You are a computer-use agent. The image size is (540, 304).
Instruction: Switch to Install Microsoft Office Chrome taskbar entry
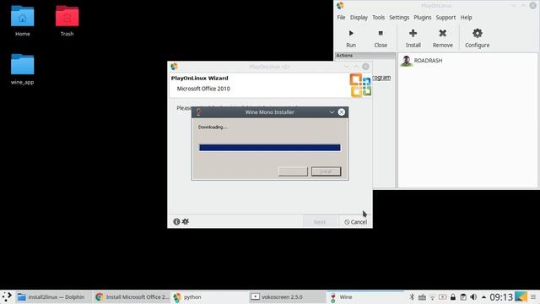click(x=132, y=296)
